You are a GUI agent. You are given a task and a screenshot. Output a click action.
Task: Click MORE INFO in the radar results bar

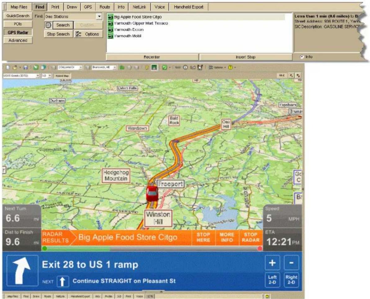pyautogui.click(x=227, y=237)
